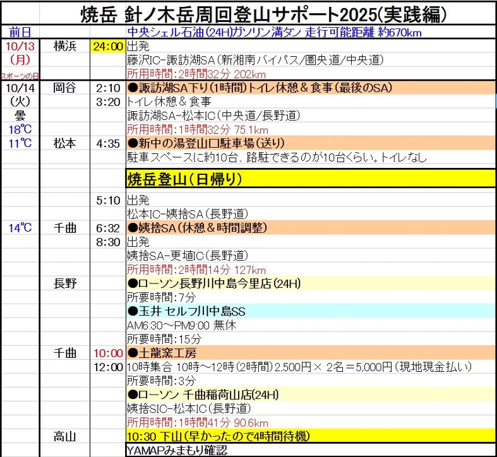Screen dimensions: 497x457
Task: Select the 4:35 arrival time cell
Action: pos(107,143)
